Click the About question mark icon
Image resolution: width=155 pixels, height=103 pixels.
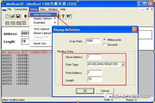click(x=63, y=16)
